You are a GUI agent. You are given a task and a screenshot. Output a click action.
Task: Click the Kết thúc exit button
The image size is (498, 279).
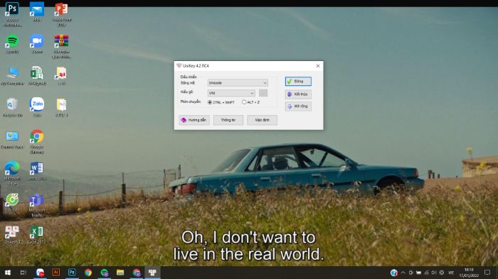click(298, 94)
